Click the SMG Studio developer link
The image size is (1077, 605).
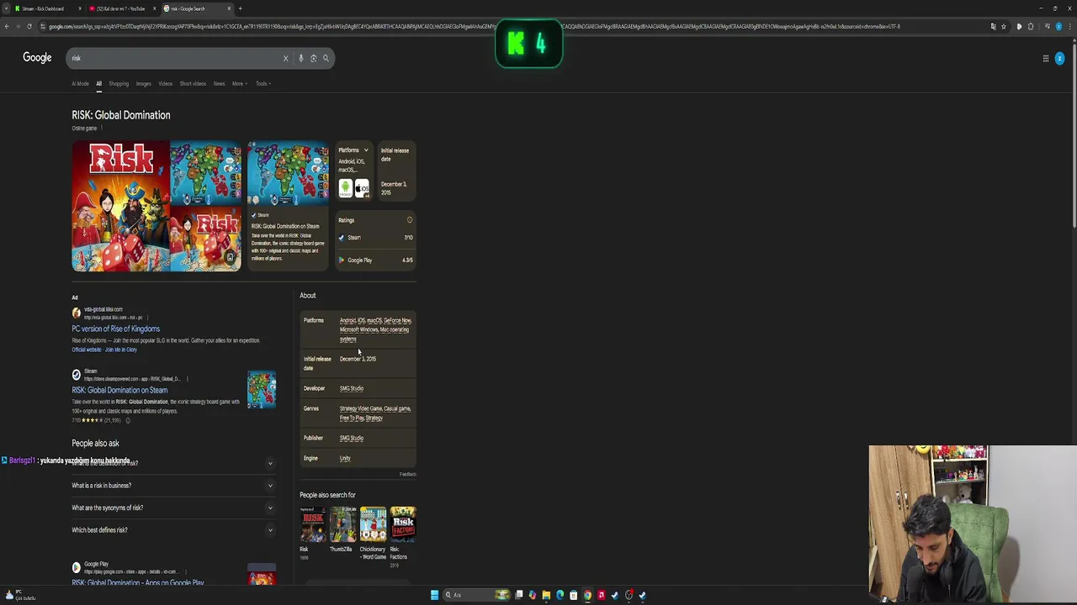click(x=352, y=388)
